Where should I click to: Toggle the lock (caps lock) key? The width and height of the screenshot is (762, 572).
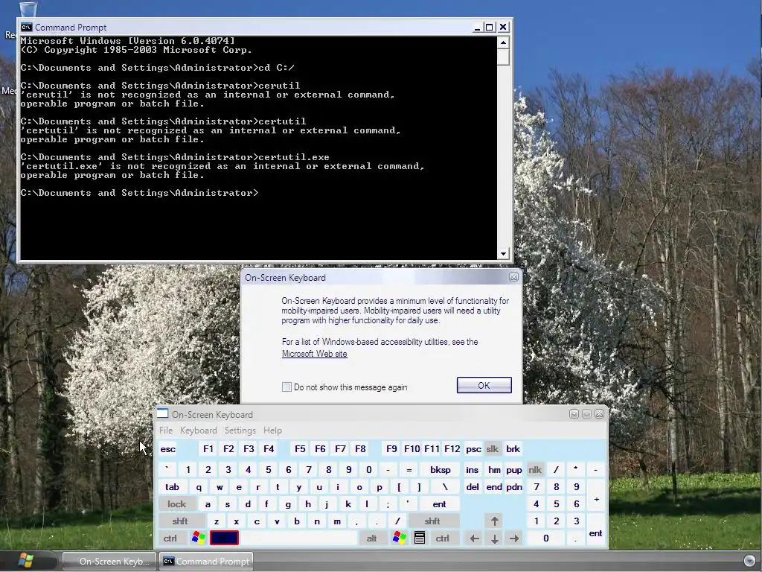pyautogui.click(x=177, y=504)
